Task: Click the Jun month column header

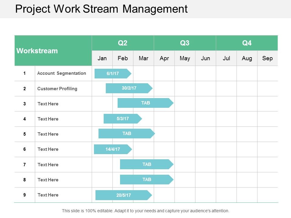Action: pos(206,58)
